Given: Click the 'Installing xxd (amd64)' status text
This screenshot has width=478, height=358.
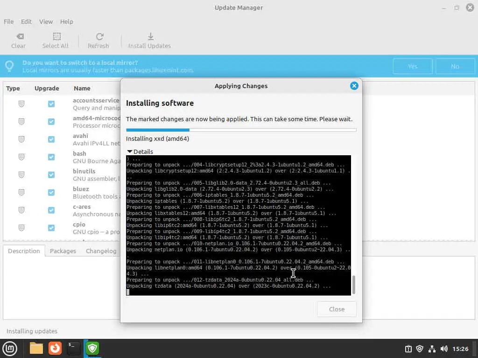Looking at the screenshot, I should (x=158, y=138).
